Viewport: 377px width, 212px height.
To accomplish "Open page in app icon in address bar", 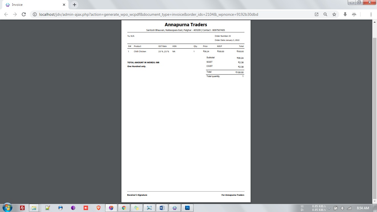I will click(317, 14).
